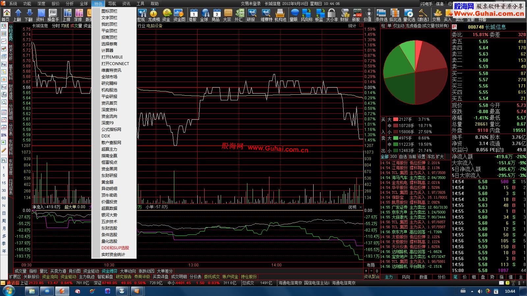Screen dimensions: 527x296
Task: Click the 信息 button at top
Action: click(x=440, y=4)
